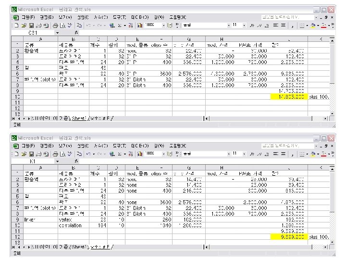
Task: Expand Borders options arrow in top window
Action: (x=307, y=26)
